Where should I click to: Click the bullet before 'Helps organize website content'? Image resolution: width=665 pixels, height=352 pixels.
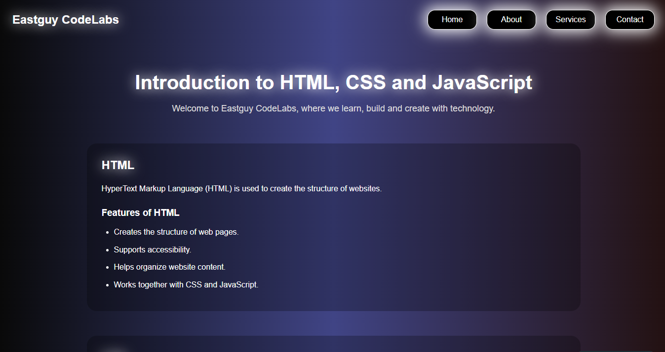pos(107,267)
